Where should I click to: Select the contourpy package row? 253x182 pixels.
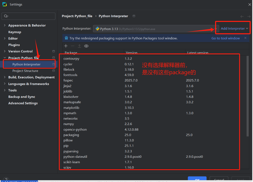tap(154, 59)
